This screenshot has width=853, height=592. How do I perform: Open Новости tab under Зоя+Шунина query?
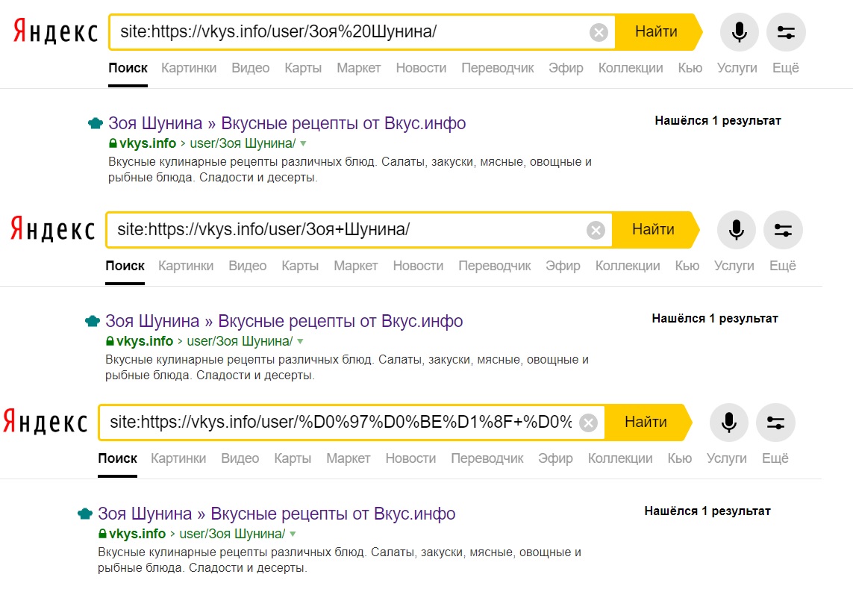point(418,266)
